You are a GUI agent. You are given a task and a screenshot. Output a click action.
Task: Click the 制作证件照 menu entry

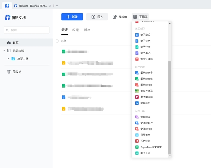click(146, 59)
